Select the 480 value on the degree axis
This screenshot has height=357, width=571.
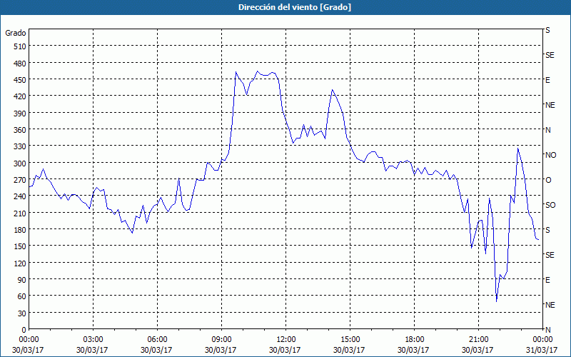coord(20,64)
